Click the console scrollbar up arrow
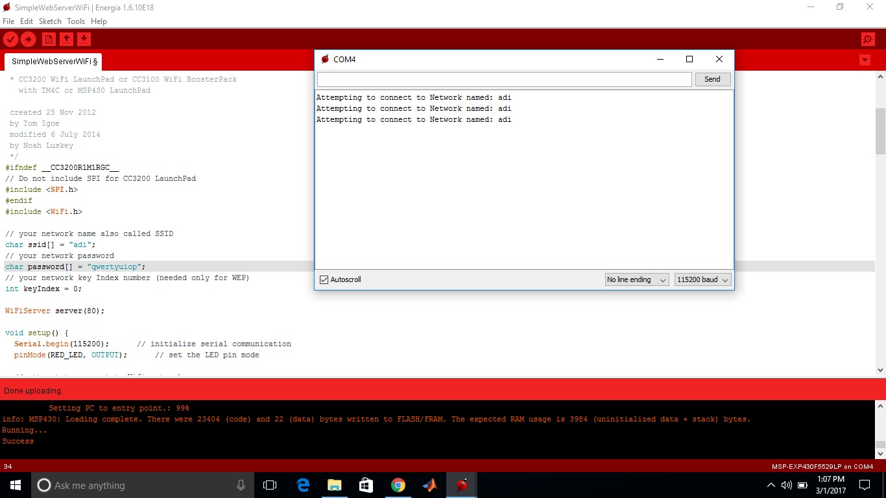 click(x=880, y=406)
